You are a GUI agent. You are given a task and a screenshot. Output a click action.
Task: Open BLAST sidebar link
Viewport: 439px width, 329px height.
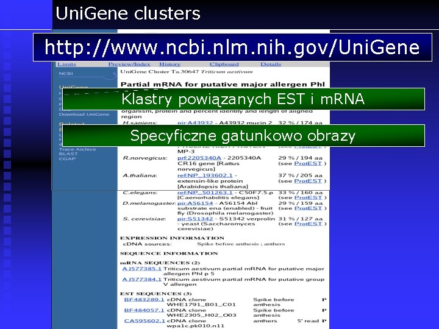point(68,154)
